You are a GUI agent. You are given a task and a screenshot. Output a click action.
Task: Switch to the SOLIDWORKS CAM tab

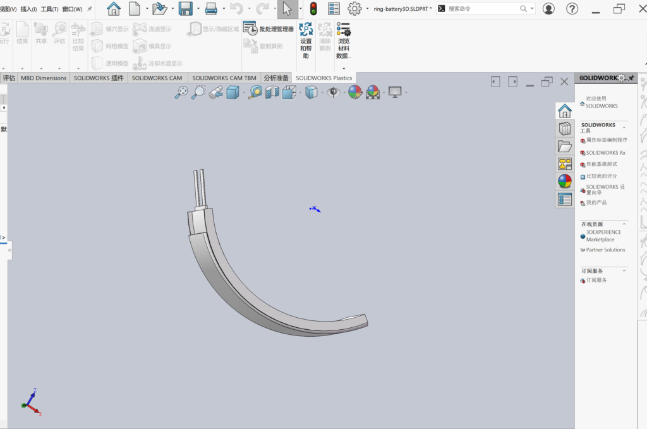157,78
